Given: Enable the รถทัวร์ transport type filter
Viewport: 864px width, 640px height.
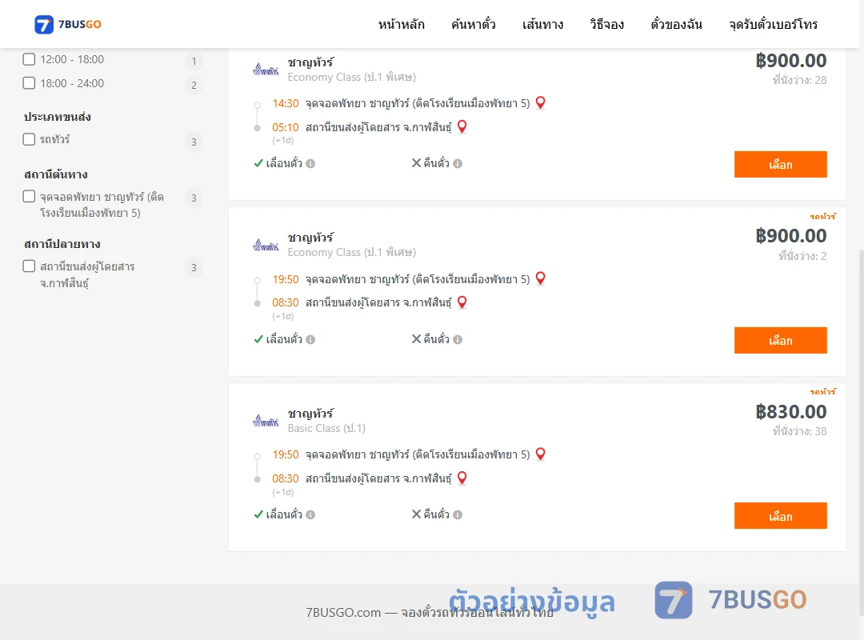Looking at the screenshot, I should [x=30, y=139].
